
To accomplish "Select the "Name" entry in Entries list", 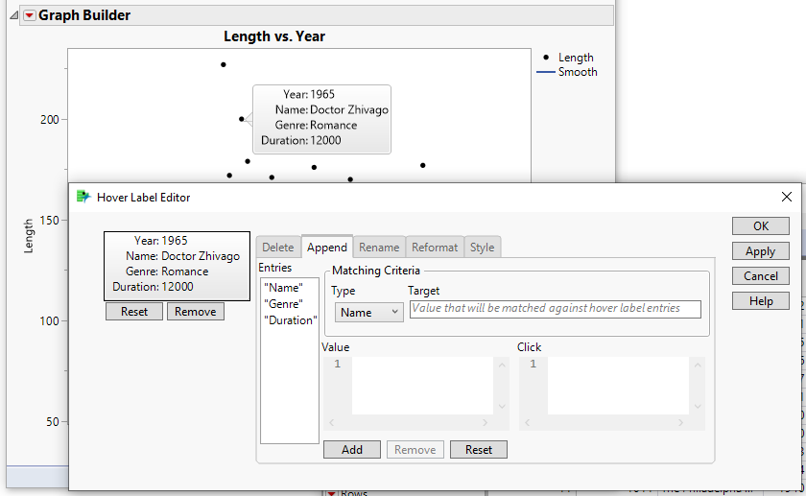I will pyautogui.click(x=283, y=288).
